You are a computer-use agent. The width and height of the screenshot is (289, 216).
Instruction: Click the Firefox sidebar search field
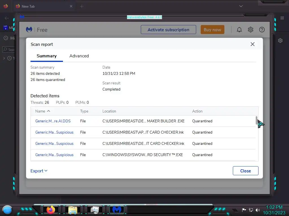coord(8,49)
